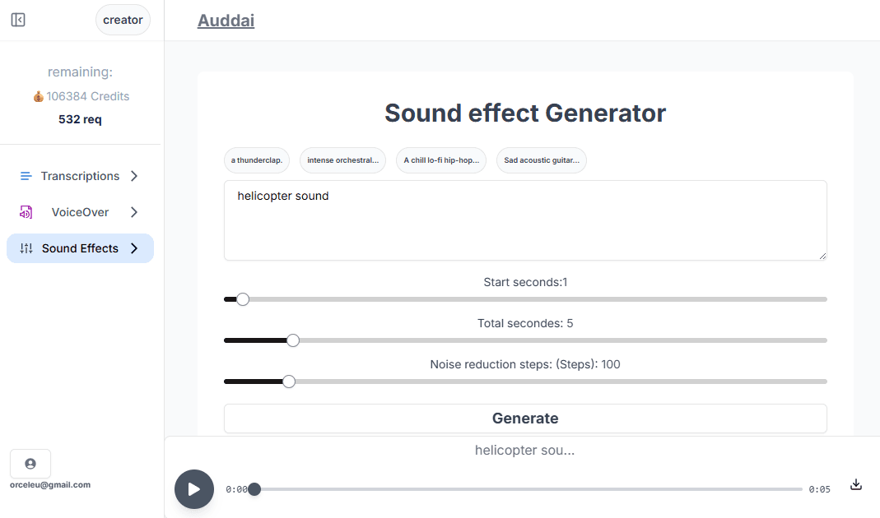Click the credits money bag icon
This screenshot has height=518, width=880.
(x=38, y=96)
